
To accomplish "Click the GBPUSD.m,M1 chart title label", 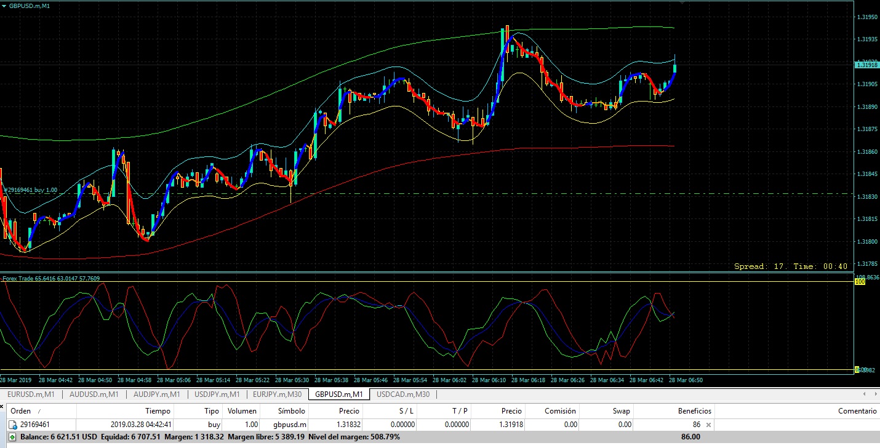I will (x=30, y=6).
